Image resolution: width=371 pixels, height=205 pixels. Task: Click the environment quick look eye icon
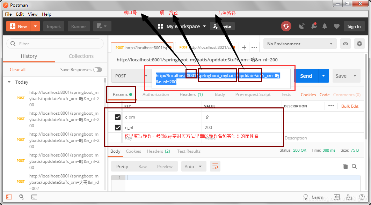point(345,44)
